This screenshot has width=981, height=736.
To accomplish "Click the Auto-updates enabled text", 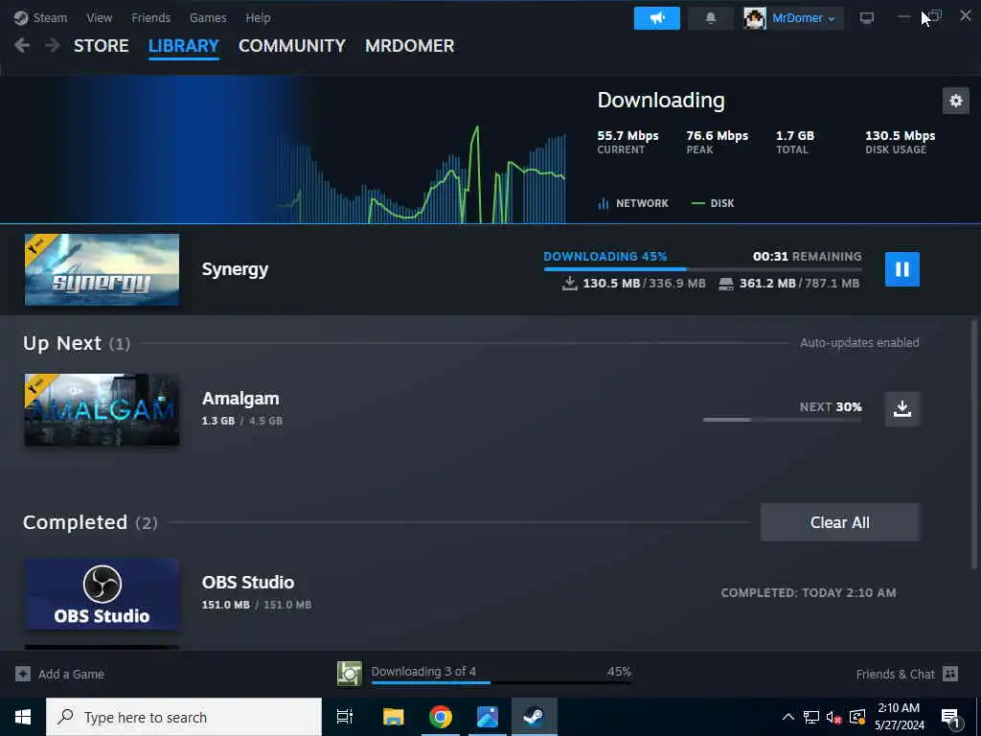I will 859,342.
